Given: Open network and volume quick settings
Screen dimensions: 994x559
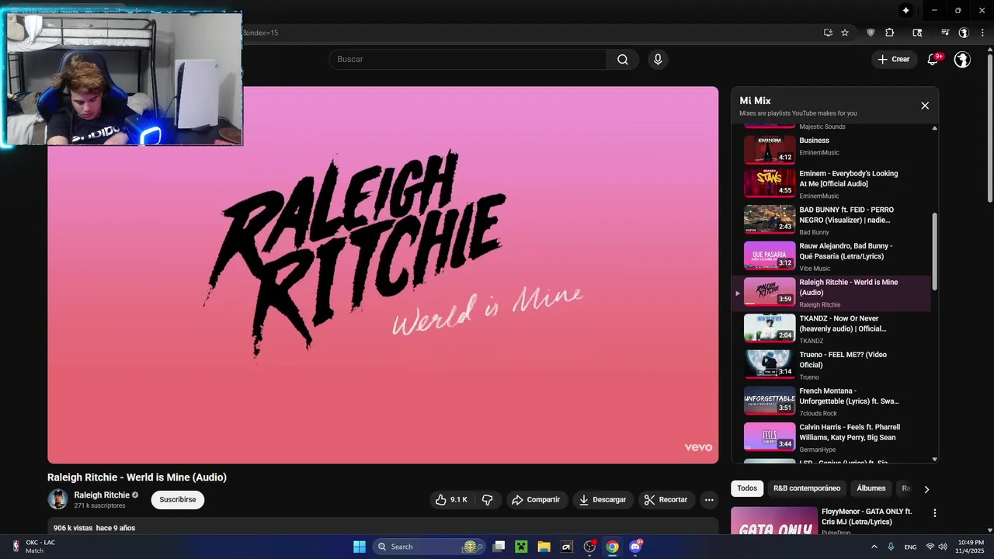Looking at the screenshot, I should pyautogui.click(x=936, y=547).
